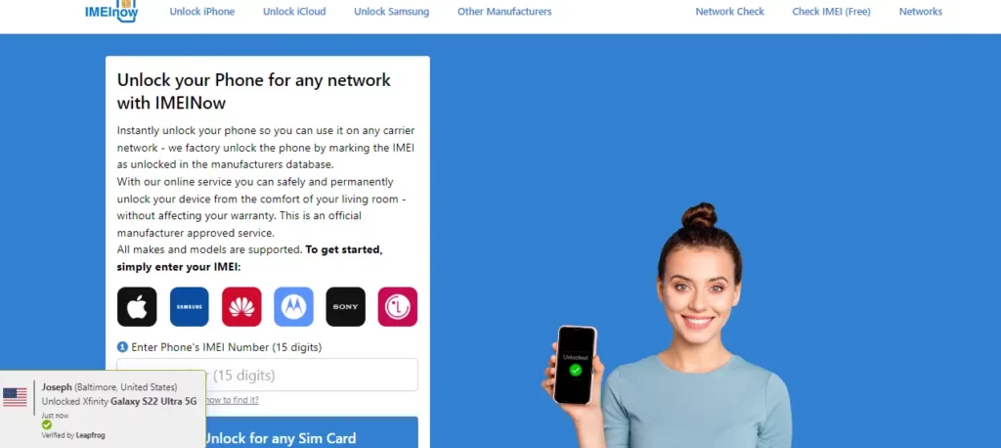
Task: Click the US flag in notification popup
Action: pyautogui.click(x=15, y=397)
